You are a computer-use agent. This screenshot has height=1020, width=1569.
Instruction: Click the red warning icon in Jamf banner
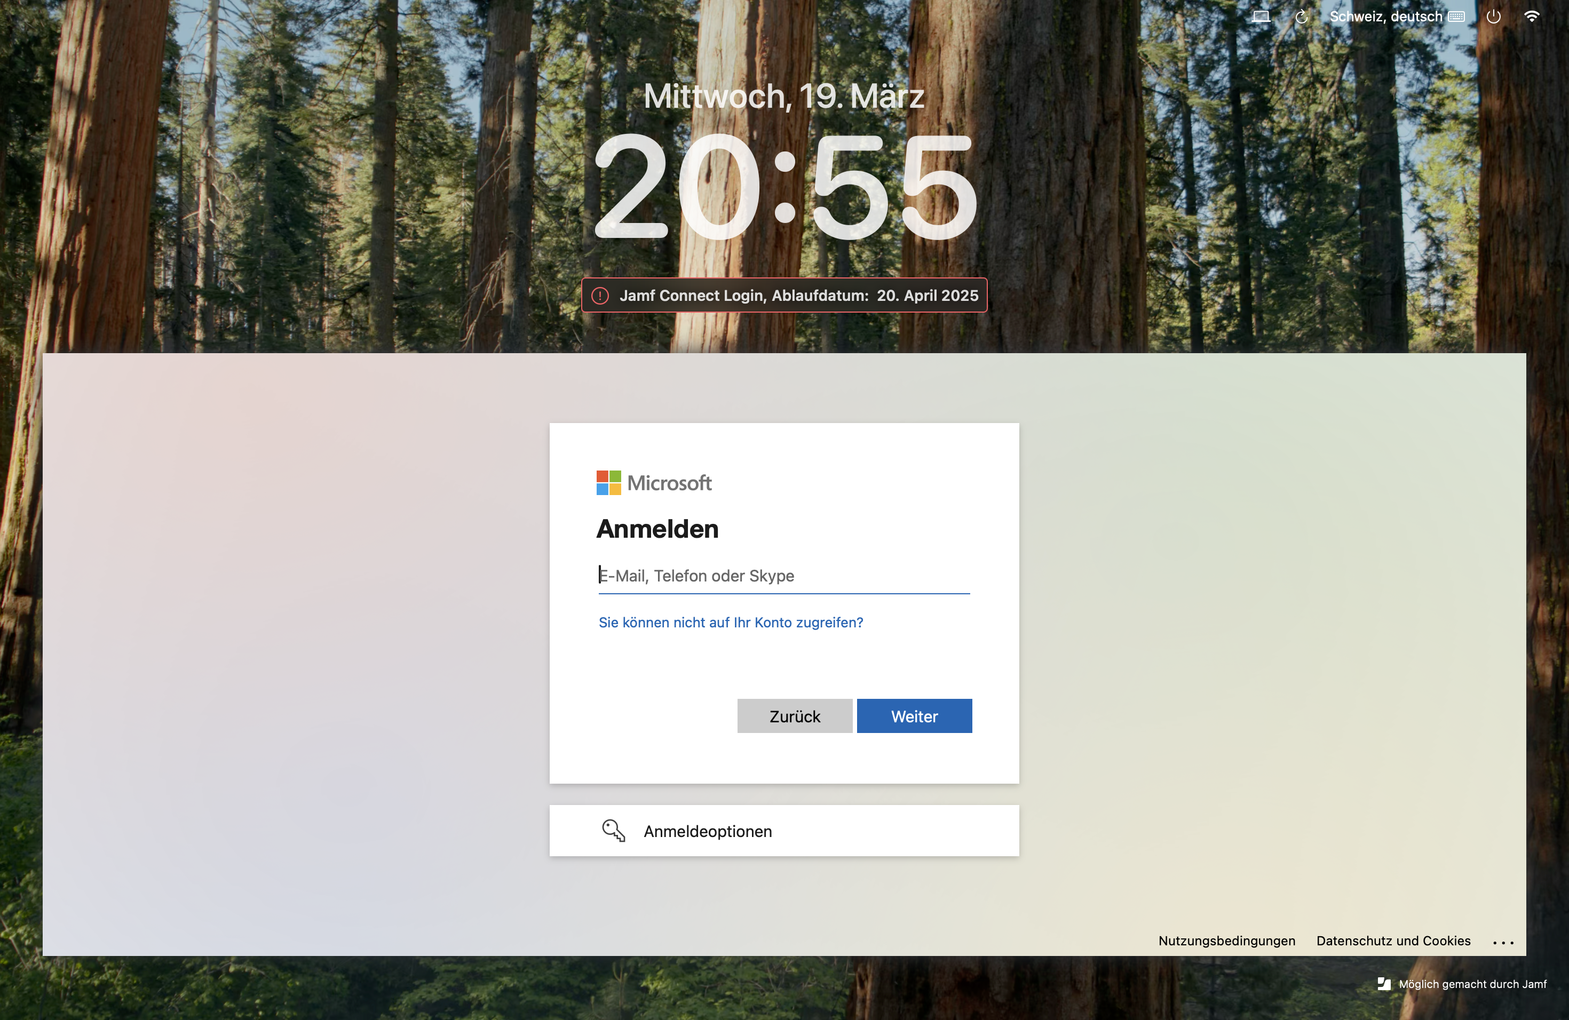pyautogui.click(x=600, y=296)
